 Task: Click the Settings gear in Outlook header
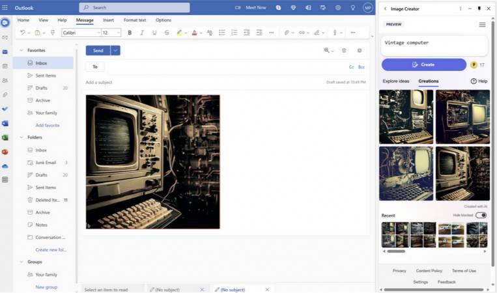tap(337, 8)
